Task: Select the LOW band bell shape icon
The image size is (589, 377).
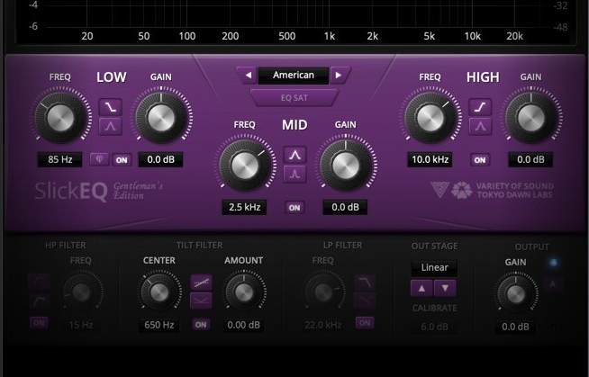Action: click(x=111, y=127)
